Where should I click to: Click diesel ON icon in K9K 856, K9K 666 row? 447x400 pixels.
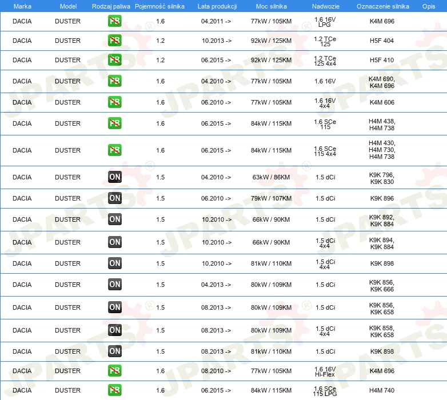114,285
